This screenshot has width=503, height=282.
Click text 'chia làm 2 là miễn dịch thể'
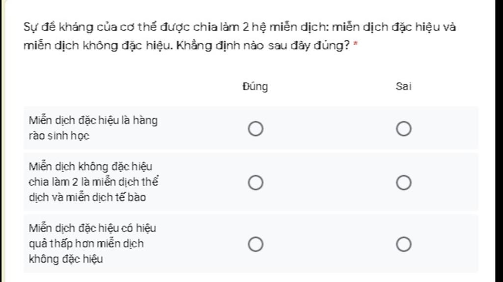[93, 182]
